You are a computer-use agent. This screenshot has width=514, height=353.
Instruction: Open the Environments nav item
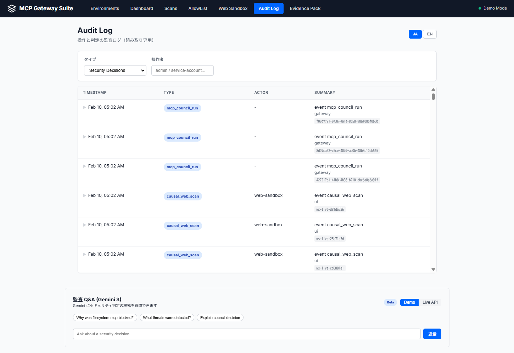point(105,8)
